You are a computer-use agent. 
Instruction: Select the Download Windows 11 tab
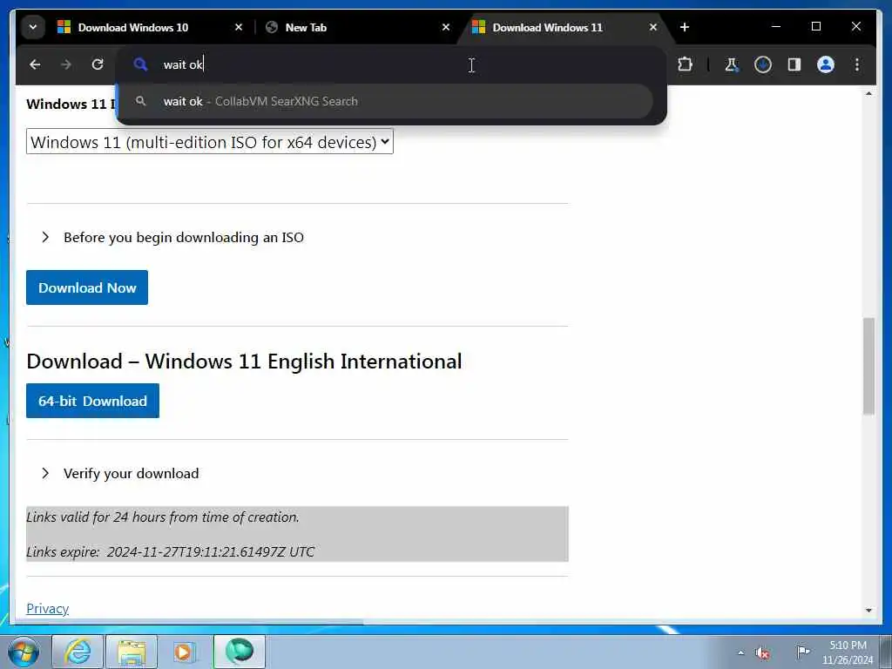point(564,27)
